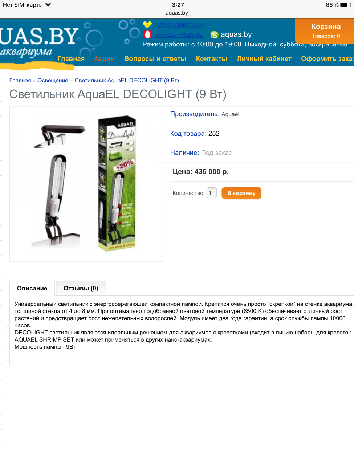This screenshot has height=472, width=354.
Task: Add item with В корзину button
Action: click(x=241, y=193)
